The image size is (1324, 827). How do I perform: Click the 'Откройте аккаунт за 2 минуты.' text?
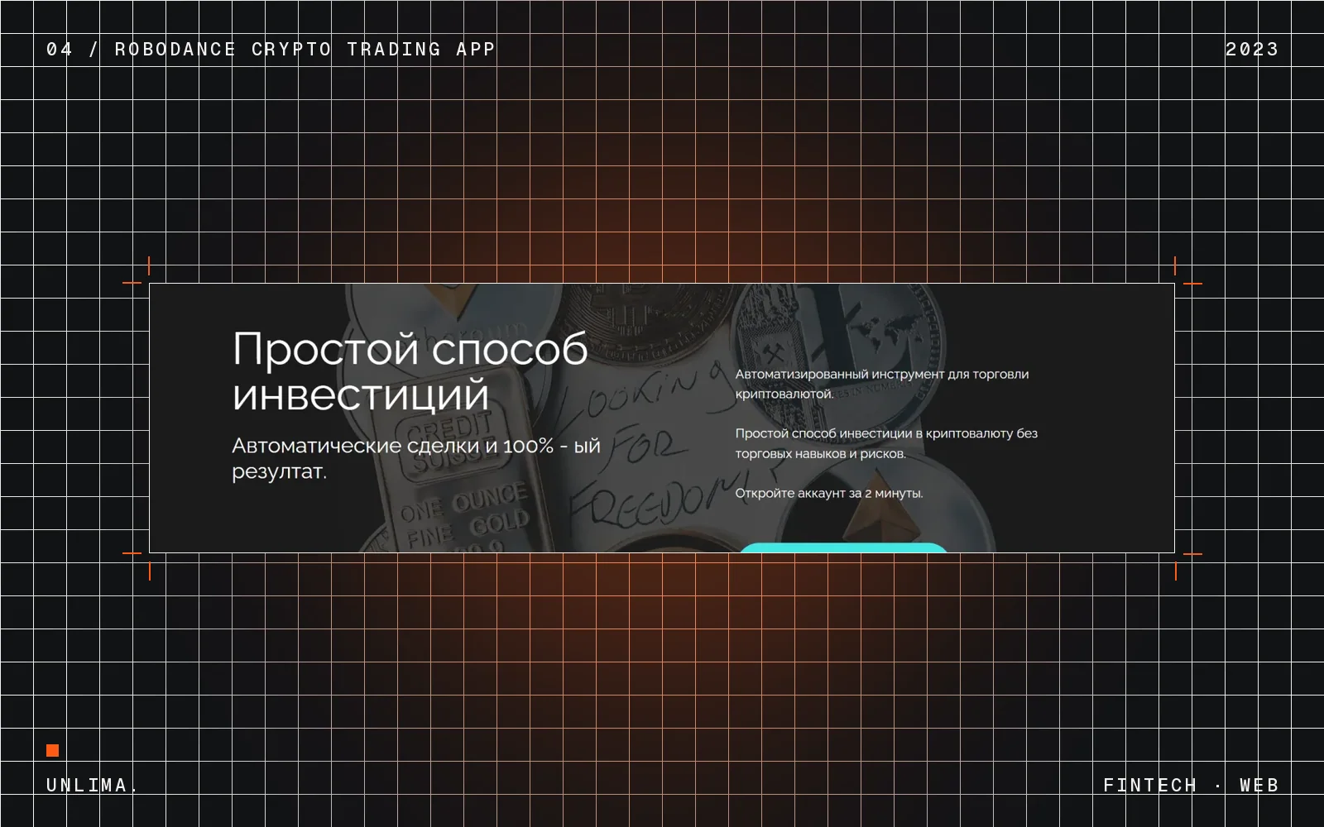point(829,493)
